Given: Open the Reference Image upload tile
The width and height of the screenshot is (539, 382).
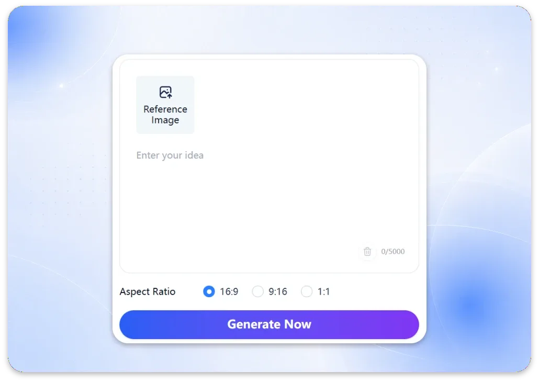Looking at the screenshot, I should 165,105.
